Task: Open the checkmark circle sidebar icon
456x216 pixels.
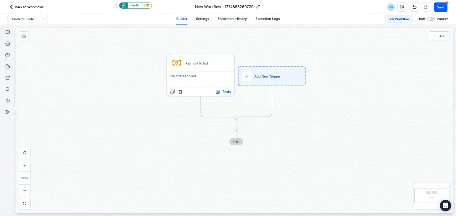Action: click(7, 44)
